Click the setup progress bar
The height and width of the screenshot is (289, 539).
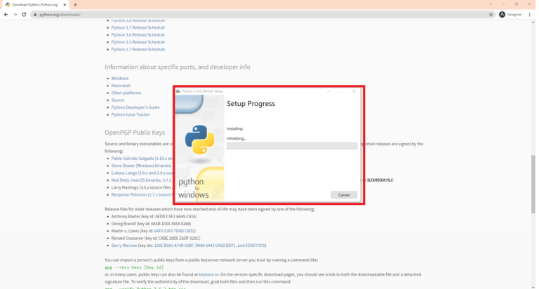[x=291, y=146]
